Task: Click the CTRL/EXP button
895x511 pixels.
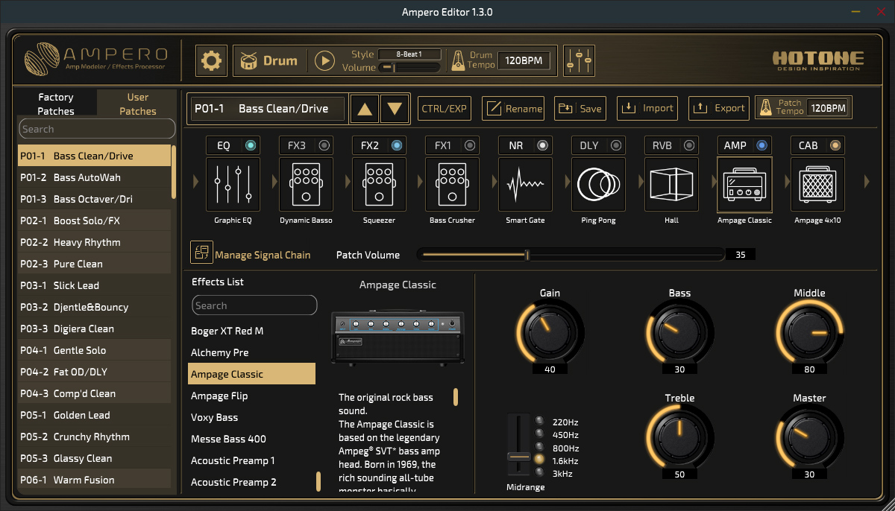Action: [x=444, y=109]
